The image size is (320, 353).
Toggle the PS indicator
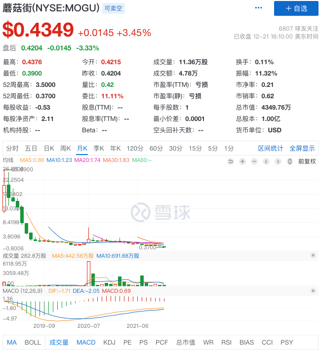[x=143, y=343]
